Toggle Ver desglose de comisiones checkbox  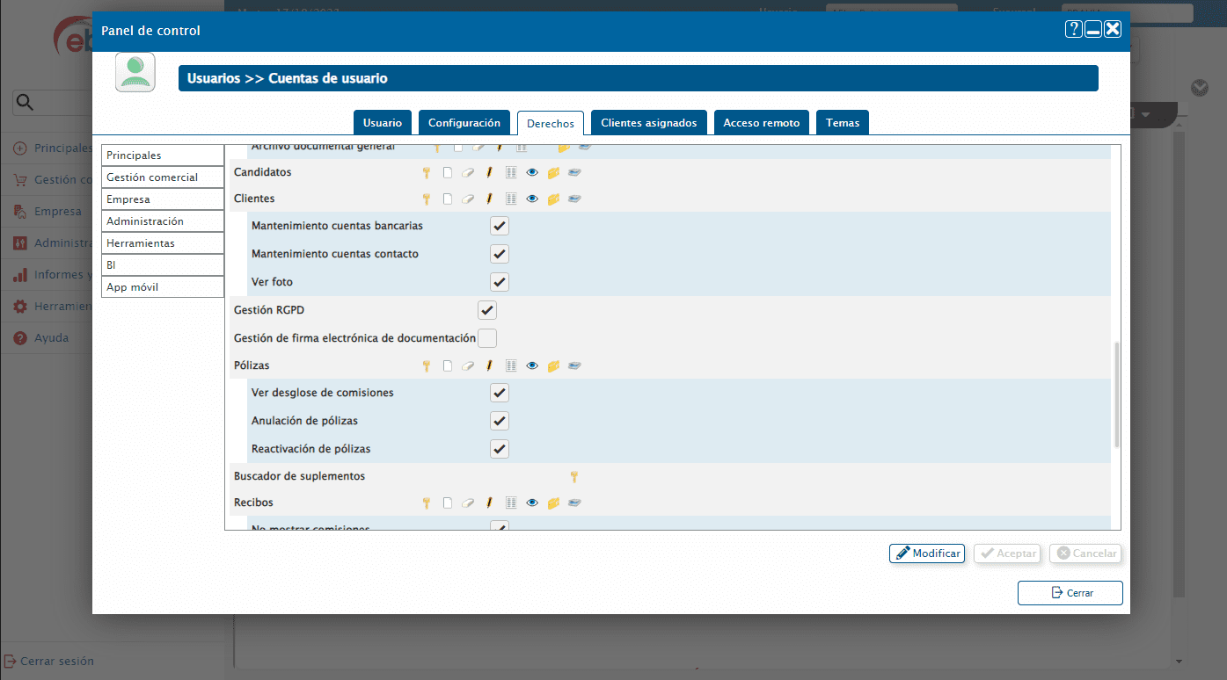point(500,393)
